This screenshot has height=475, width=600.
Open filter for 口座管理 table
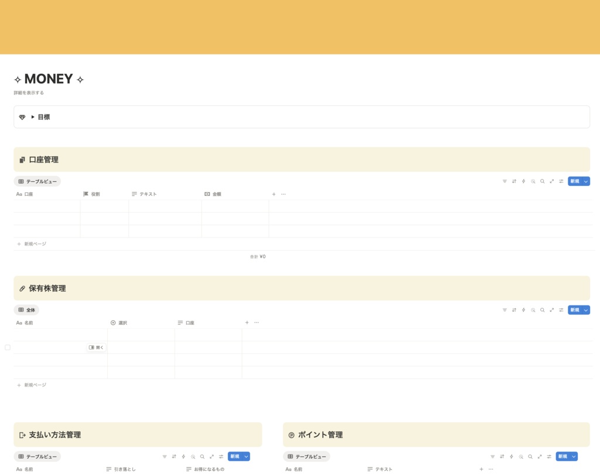pos(504,181)
